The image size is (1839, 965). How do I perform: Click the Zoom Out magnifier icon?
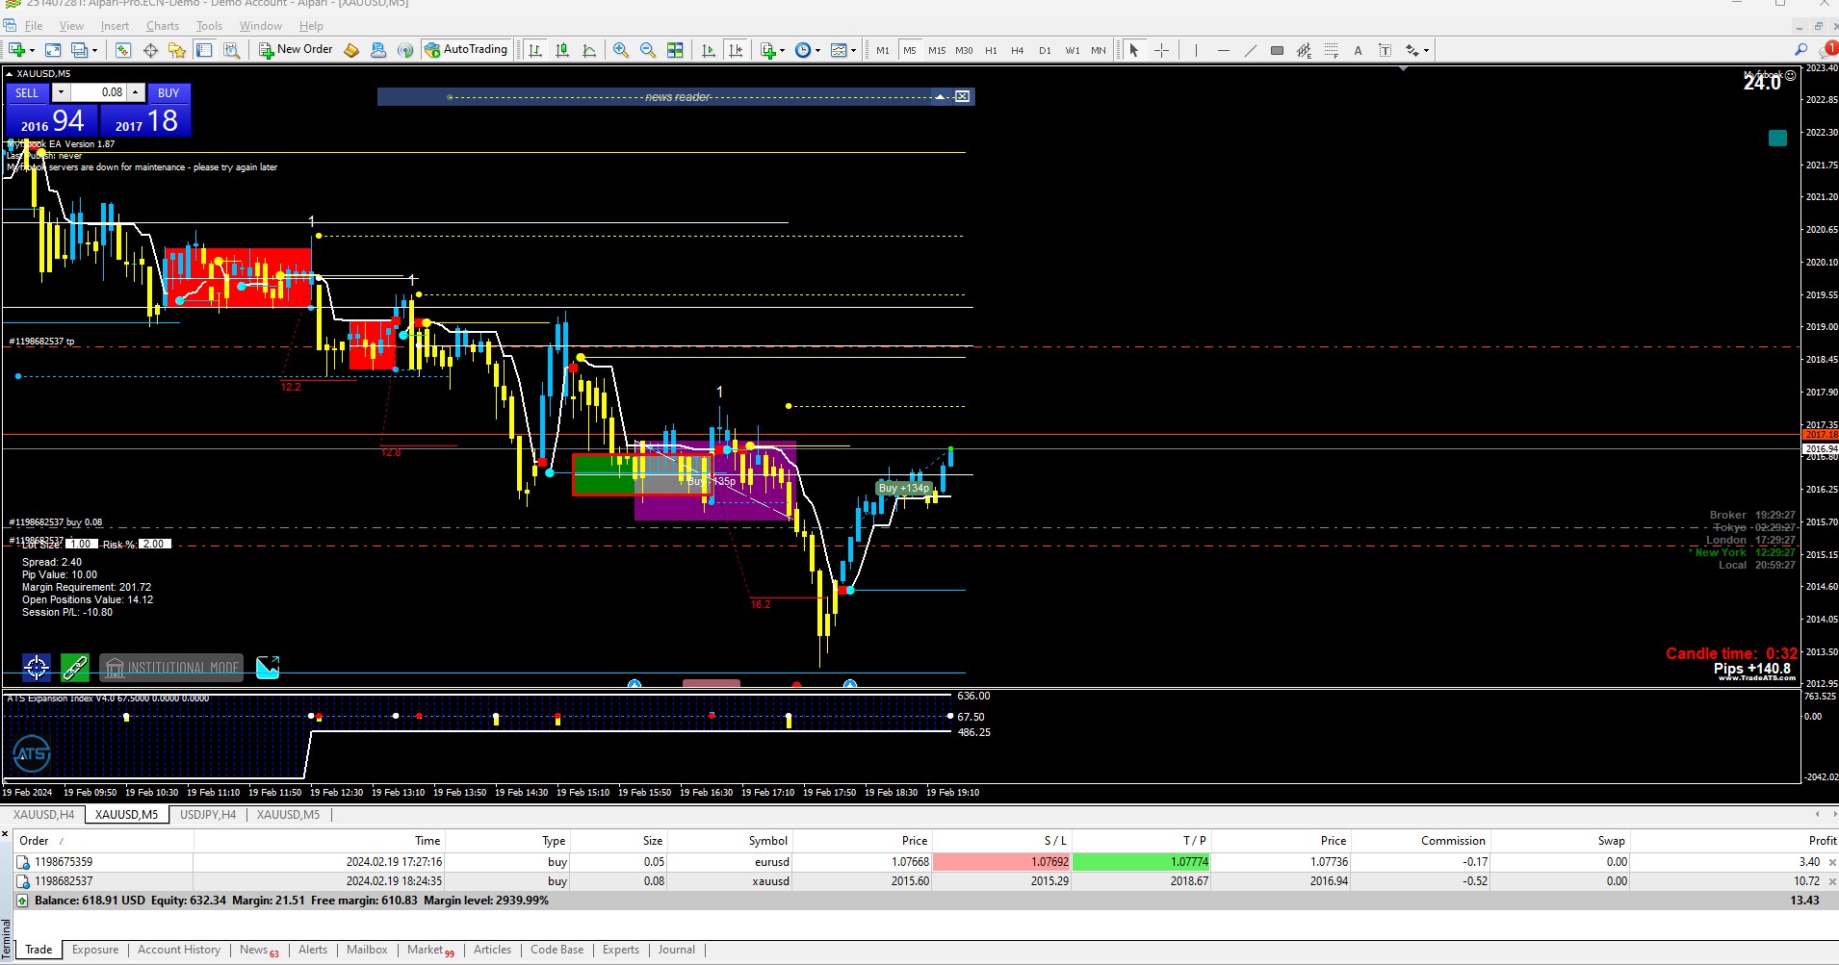point(648,50)
